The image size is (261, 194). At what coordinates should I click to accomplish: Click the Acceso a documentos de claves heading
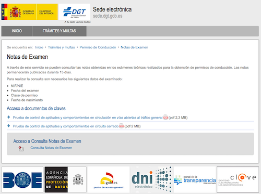36,109
